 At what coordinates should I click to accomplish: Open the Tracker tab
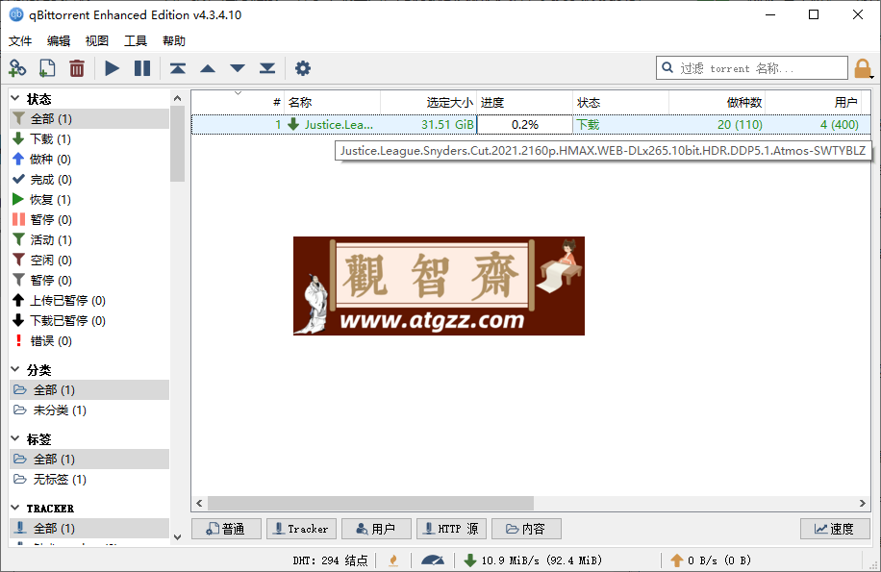pos(301,529)
